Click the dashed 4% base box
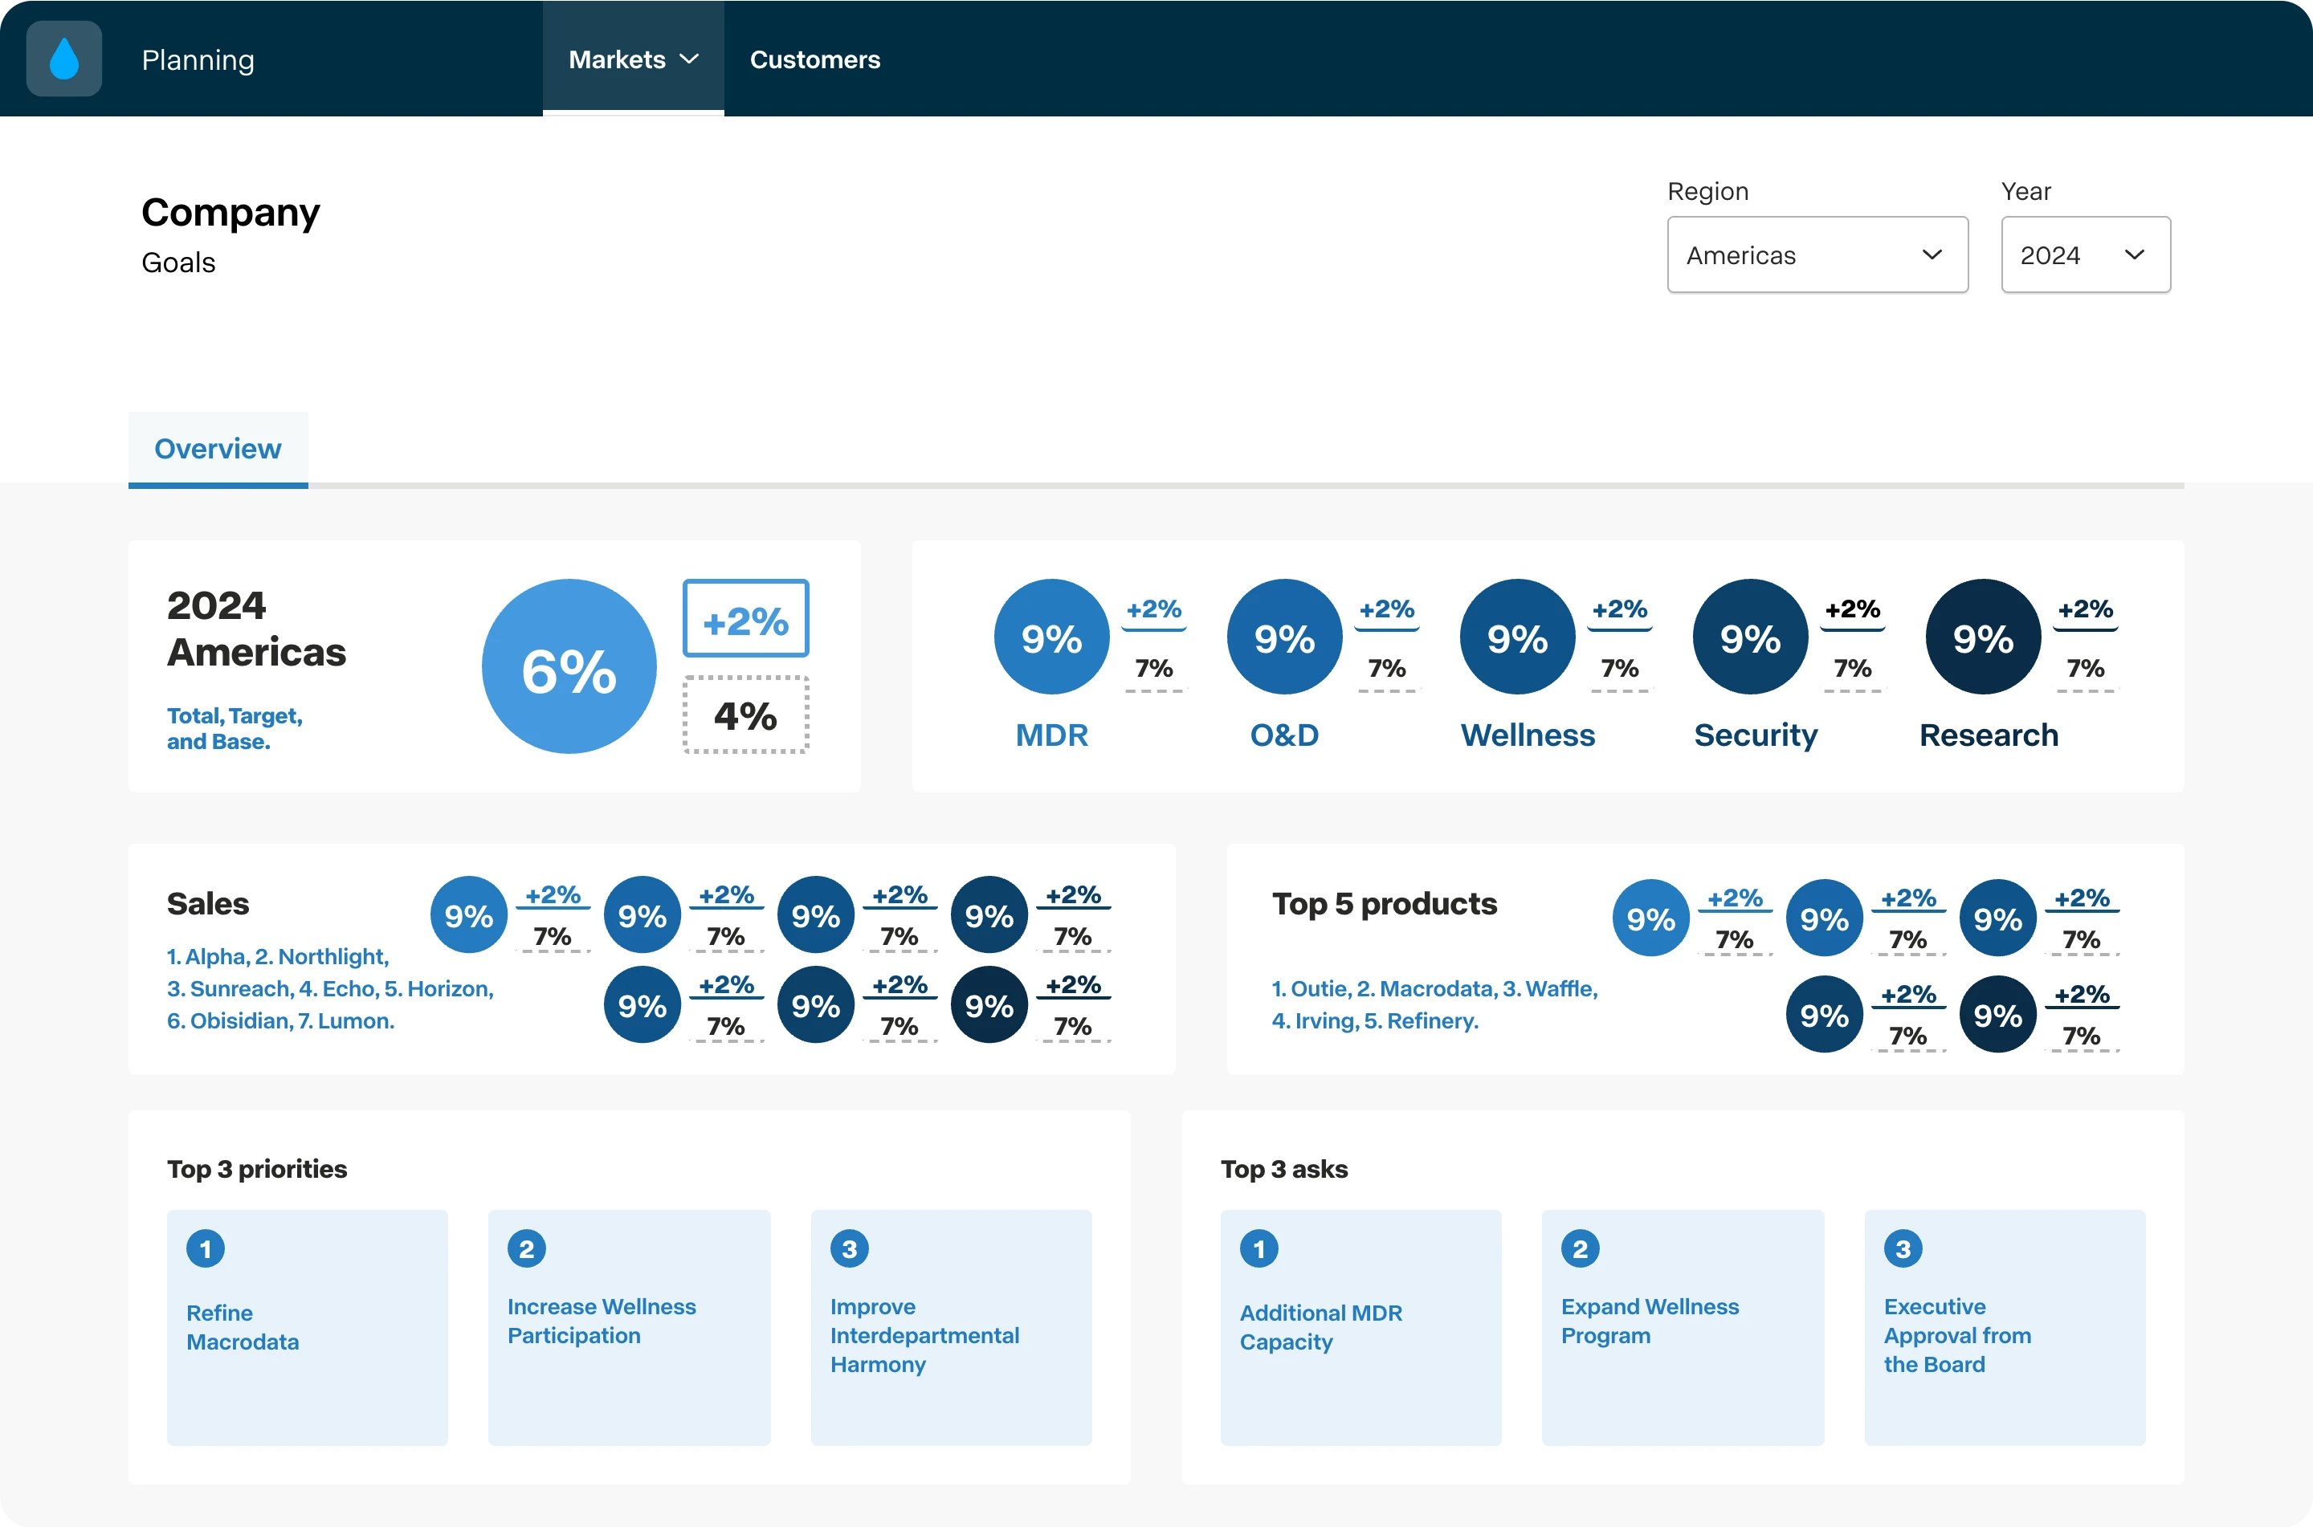 746,716
